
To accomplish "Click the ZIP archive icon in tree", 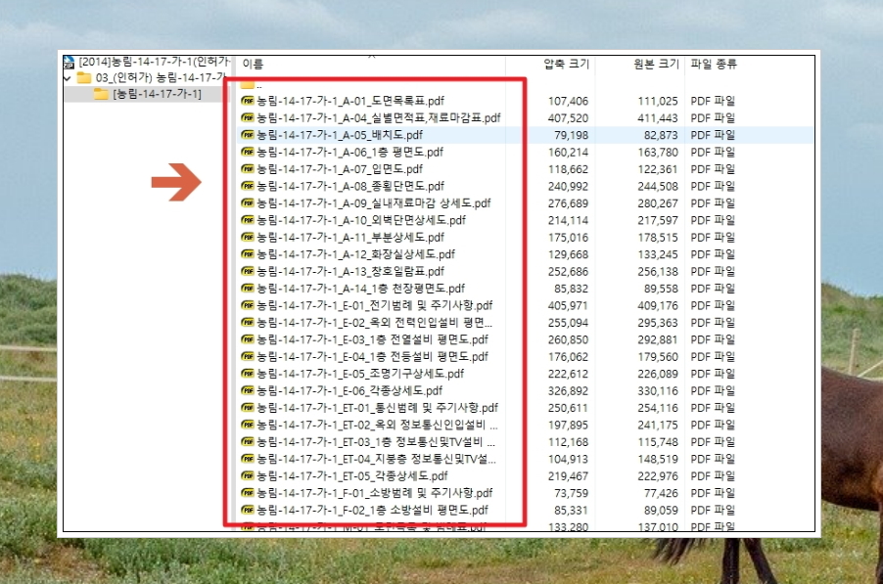I will tap(69, 62).
